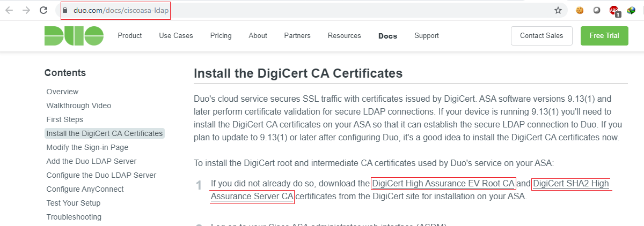The width and height of the screenshot is (644, 226).
Task: Click the padlock site security icon
Action: tap(65, 10)
